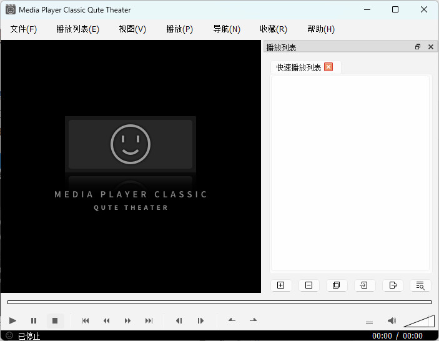Open the 播放列表(E) menu
Image resolution: width=439 pixels, height=341 pixels.
pyautogui.click(x=78, y=29)
